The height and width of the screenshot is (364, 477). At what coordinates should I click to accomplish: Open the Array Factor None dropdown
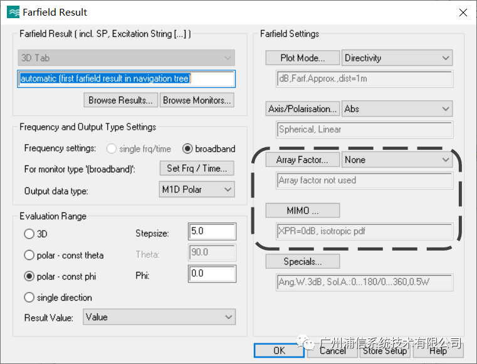[x=397, y=160]
